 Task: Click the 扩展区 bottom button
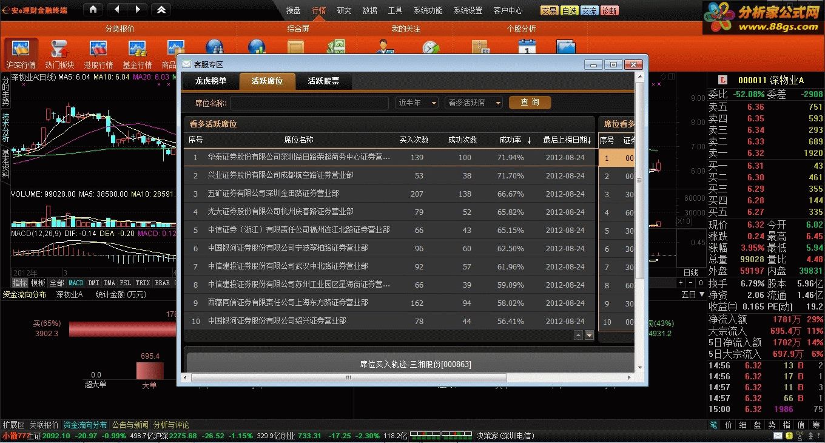coord(13,425)
